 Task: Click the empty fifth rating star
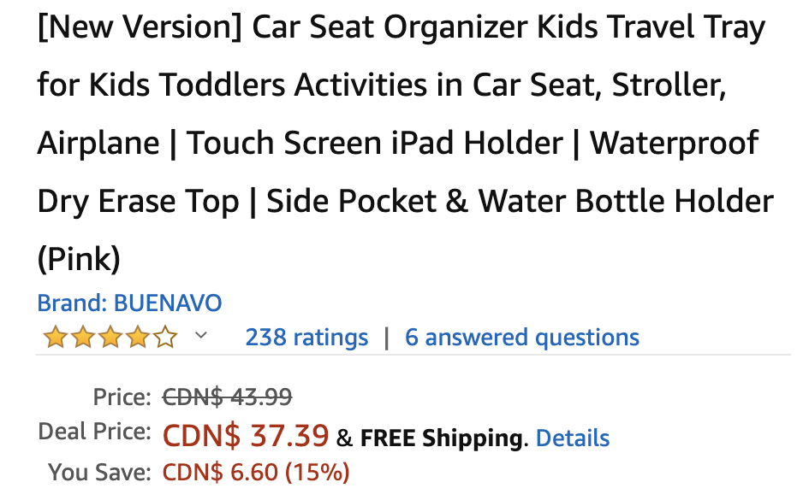[x=164, y=338]
